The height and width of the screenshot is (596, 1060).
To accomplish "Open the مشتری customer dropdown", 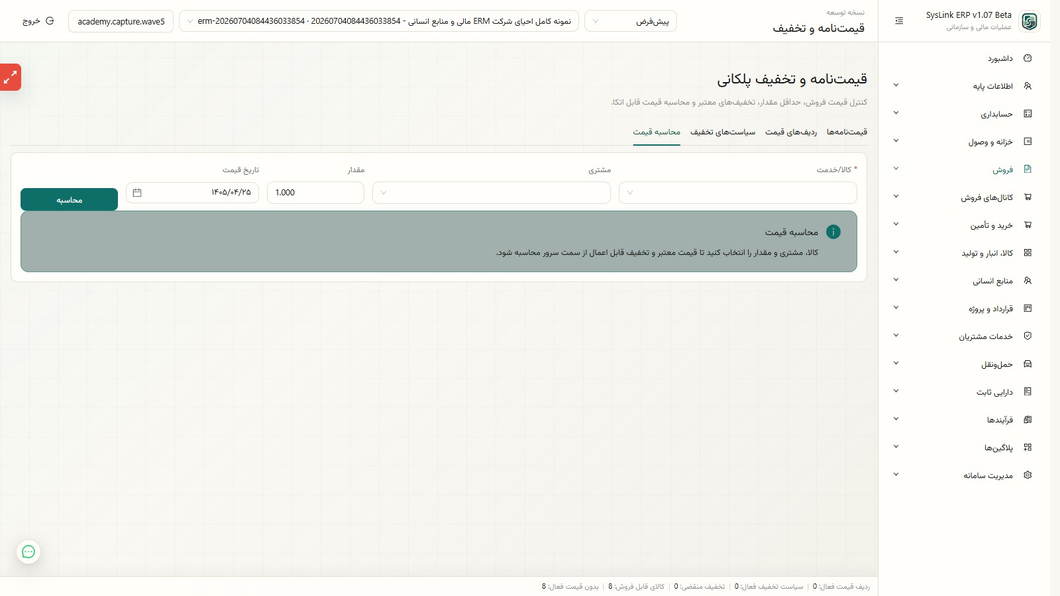I will 492,193.
